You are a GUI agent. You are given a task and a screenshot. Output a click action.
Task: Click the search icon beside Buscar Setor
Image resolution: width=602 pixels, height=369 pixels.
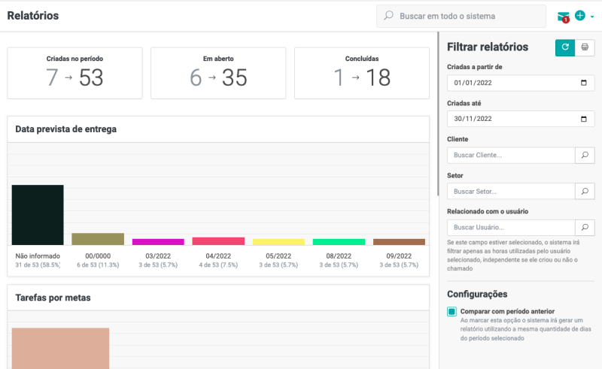pyautogui.click(x=585, y=191)
